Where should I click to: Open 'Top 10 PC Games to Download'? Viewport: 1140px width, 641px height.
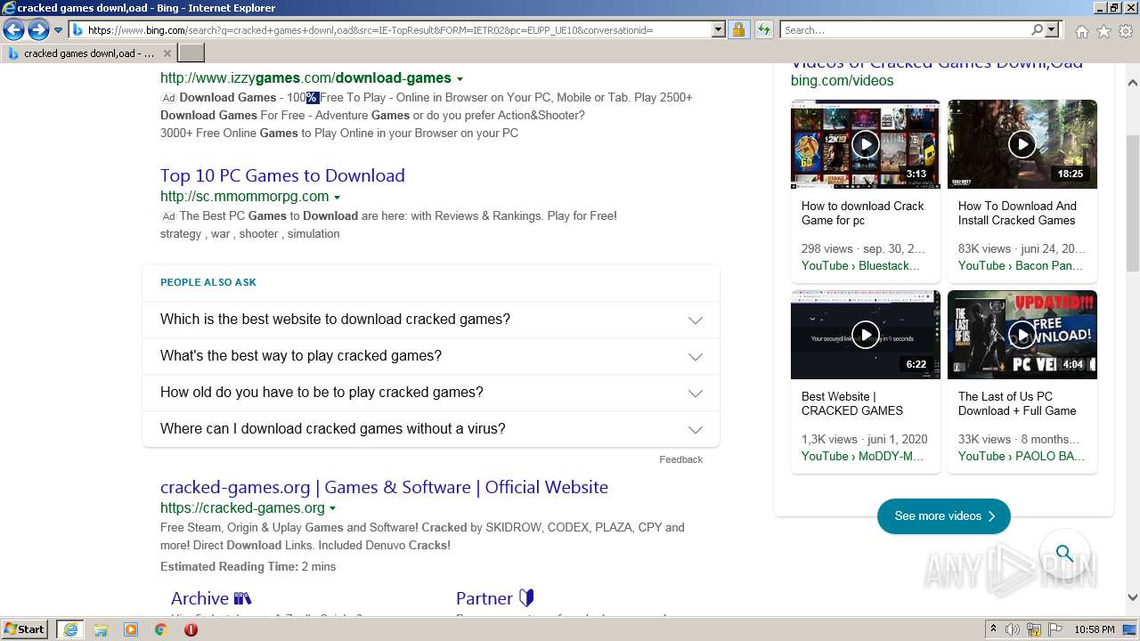(x=282, y=175)
